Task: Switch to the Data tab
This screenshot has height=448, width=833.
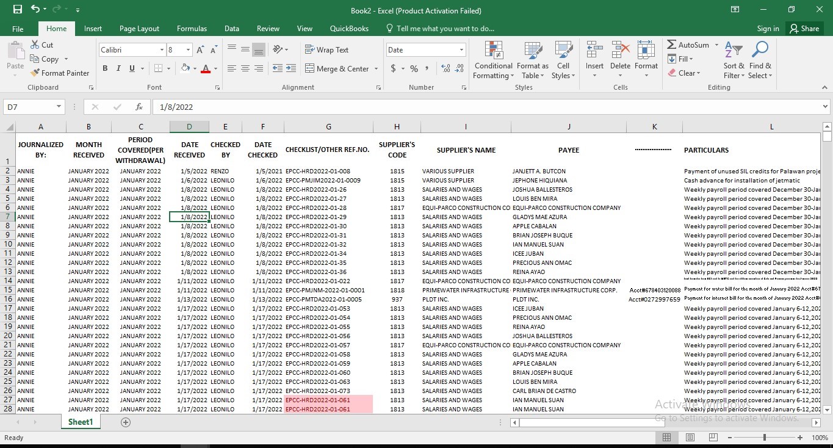Action: [x=231, y=29]
